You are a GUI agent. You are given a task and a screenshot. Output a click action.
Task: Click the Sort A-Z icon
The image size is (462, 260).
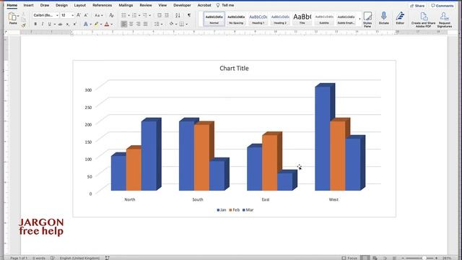[x=178, y=15]
